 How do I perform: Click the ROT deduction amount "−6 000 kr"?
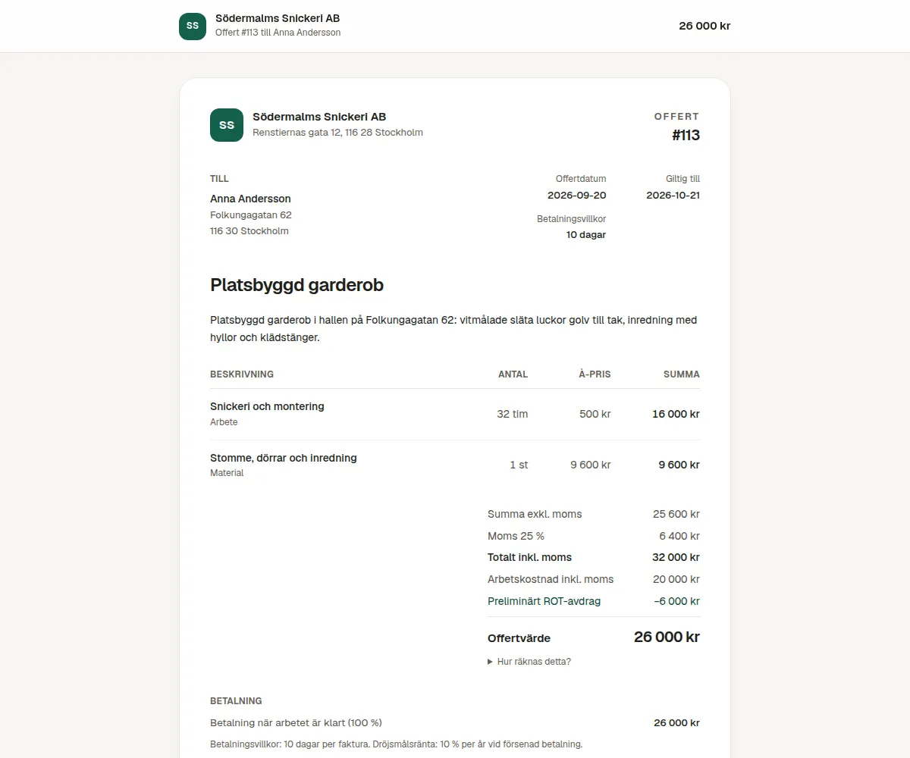click(676, 601)
